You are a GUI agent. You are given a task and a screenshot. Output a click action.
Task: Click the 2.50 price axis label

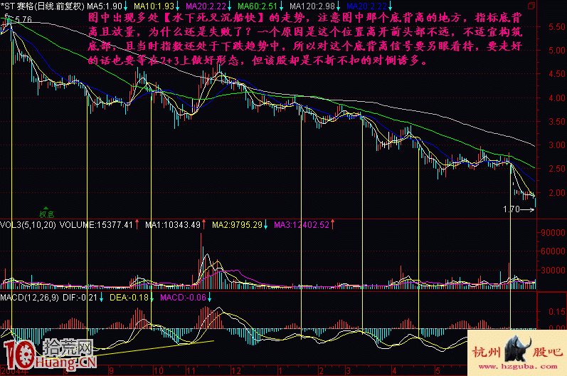pyautogui.click(x=556, y=169)
